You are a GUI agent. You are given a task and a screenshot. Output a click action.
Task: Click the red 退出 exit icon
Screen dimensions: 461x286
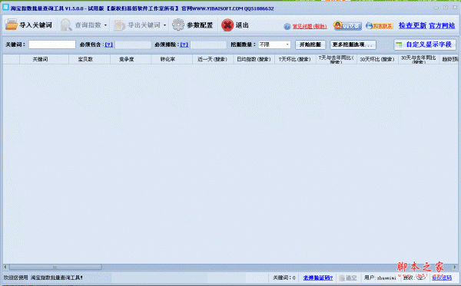[x=227, y=25]
